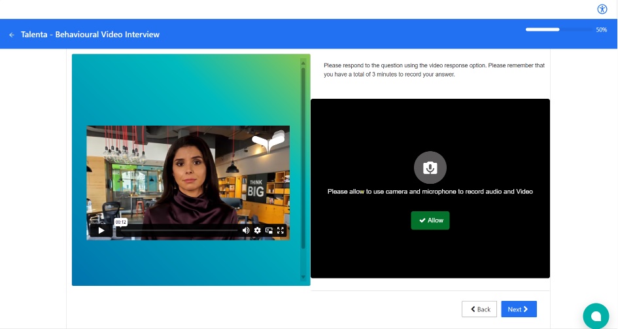Proceed with the Next button
The height and width of the screenshot is (329, 618).
pyautogui.click(x=519, y=309)
